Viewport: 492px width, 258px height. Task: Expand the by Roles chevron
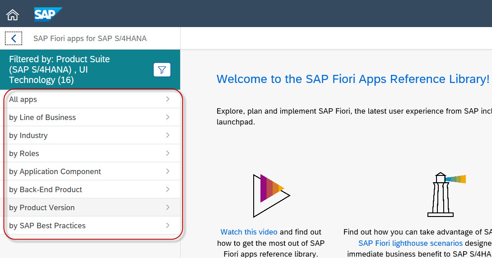167,153
